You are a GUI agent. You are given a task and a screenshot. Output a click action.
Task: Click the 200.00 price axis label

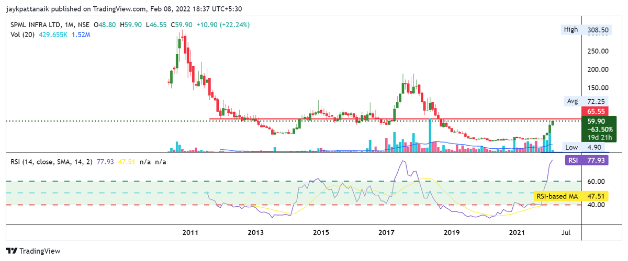pyautogui.click(x=597, y=69)
